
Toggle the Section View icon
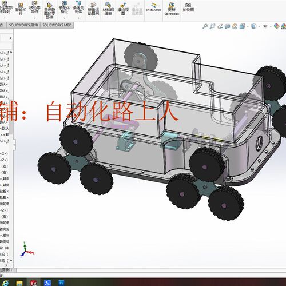[227, 26]
